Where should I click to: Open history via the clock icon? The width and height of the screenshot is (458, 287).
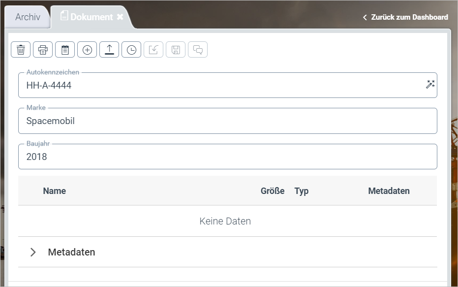[131, 50]
